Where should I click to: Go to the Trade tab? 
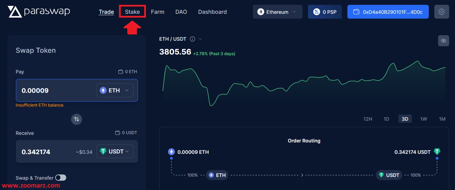106,12
